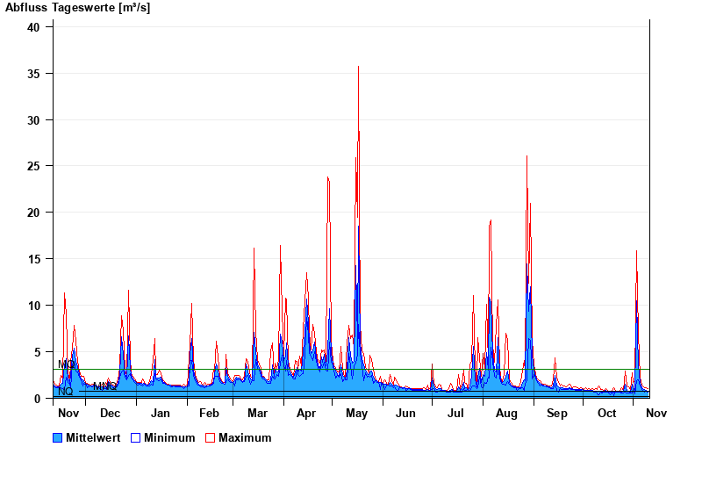Click the Sep month axis label
The width and height of the screenshot is (702, 483).
(556, 413)
